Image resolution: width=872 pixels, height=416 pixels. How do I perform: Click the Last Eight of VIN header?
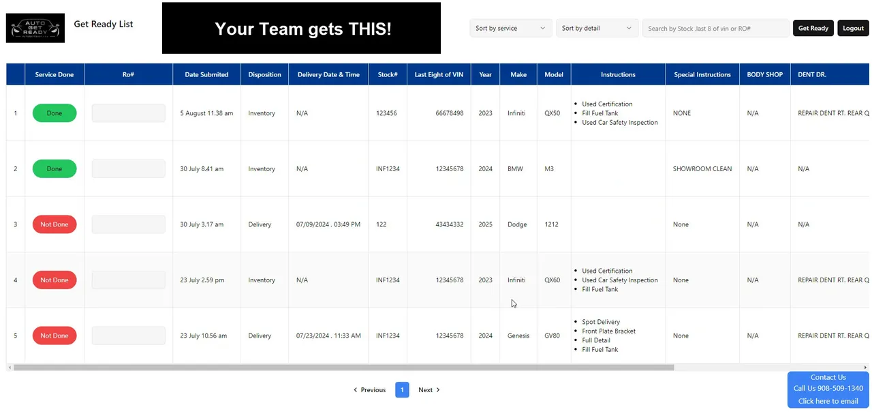coord(439,74)
